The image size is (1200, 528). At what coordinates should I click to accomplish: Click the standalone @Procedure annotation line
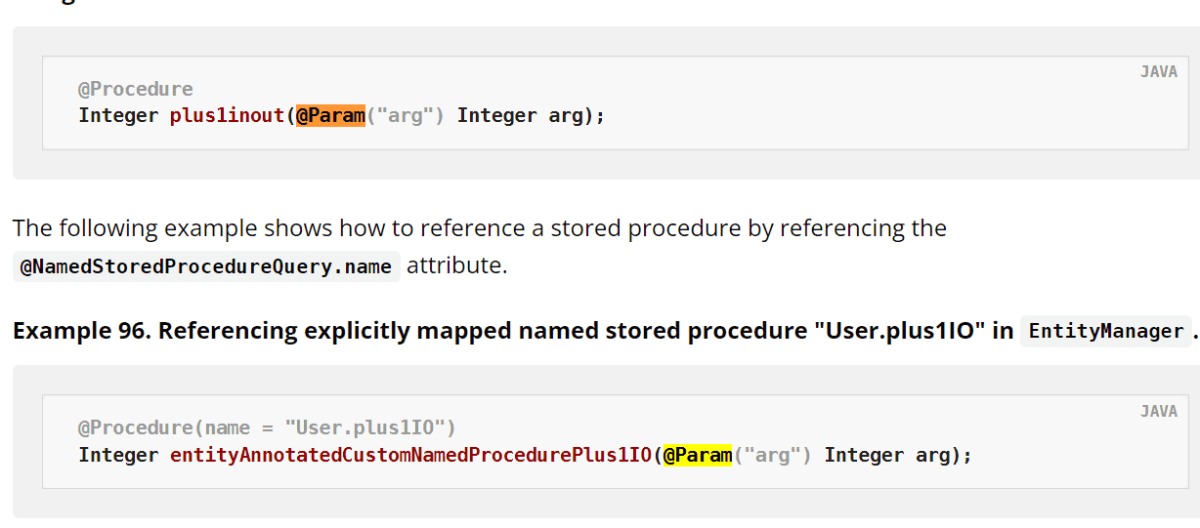pos(136,89)
